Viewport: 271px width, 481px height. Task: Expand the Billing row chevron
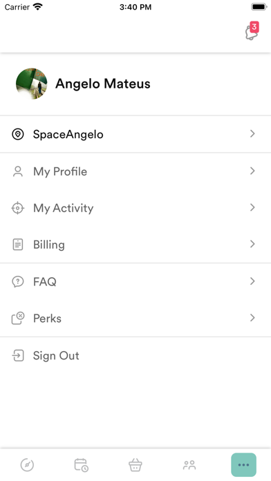pyautogui.click(x=252, y=244)
